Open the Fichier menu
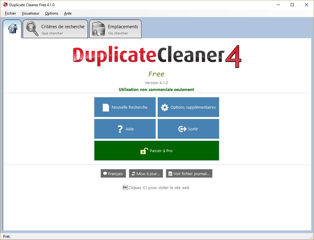 (x=10, y=13)
